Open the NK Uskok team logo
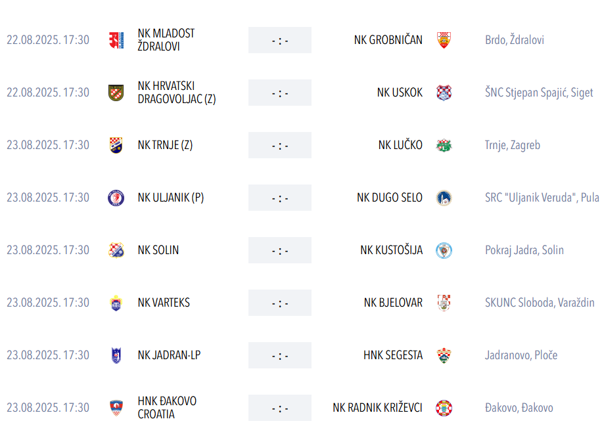 444,93
